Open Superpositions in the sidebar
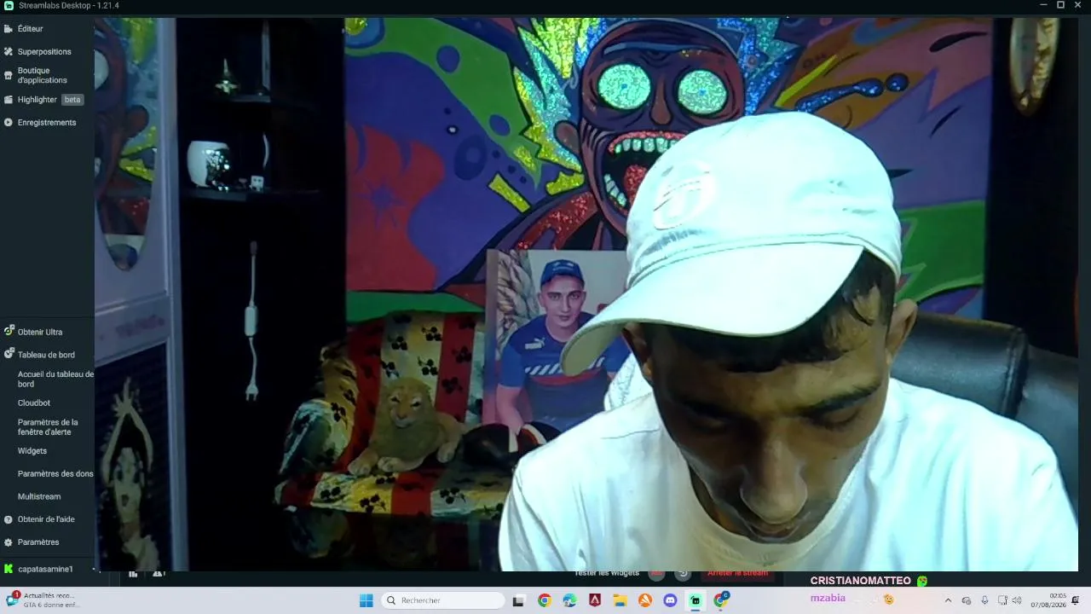The width and height of the screenshot is (1091, 614). click(x=44, y=52)
